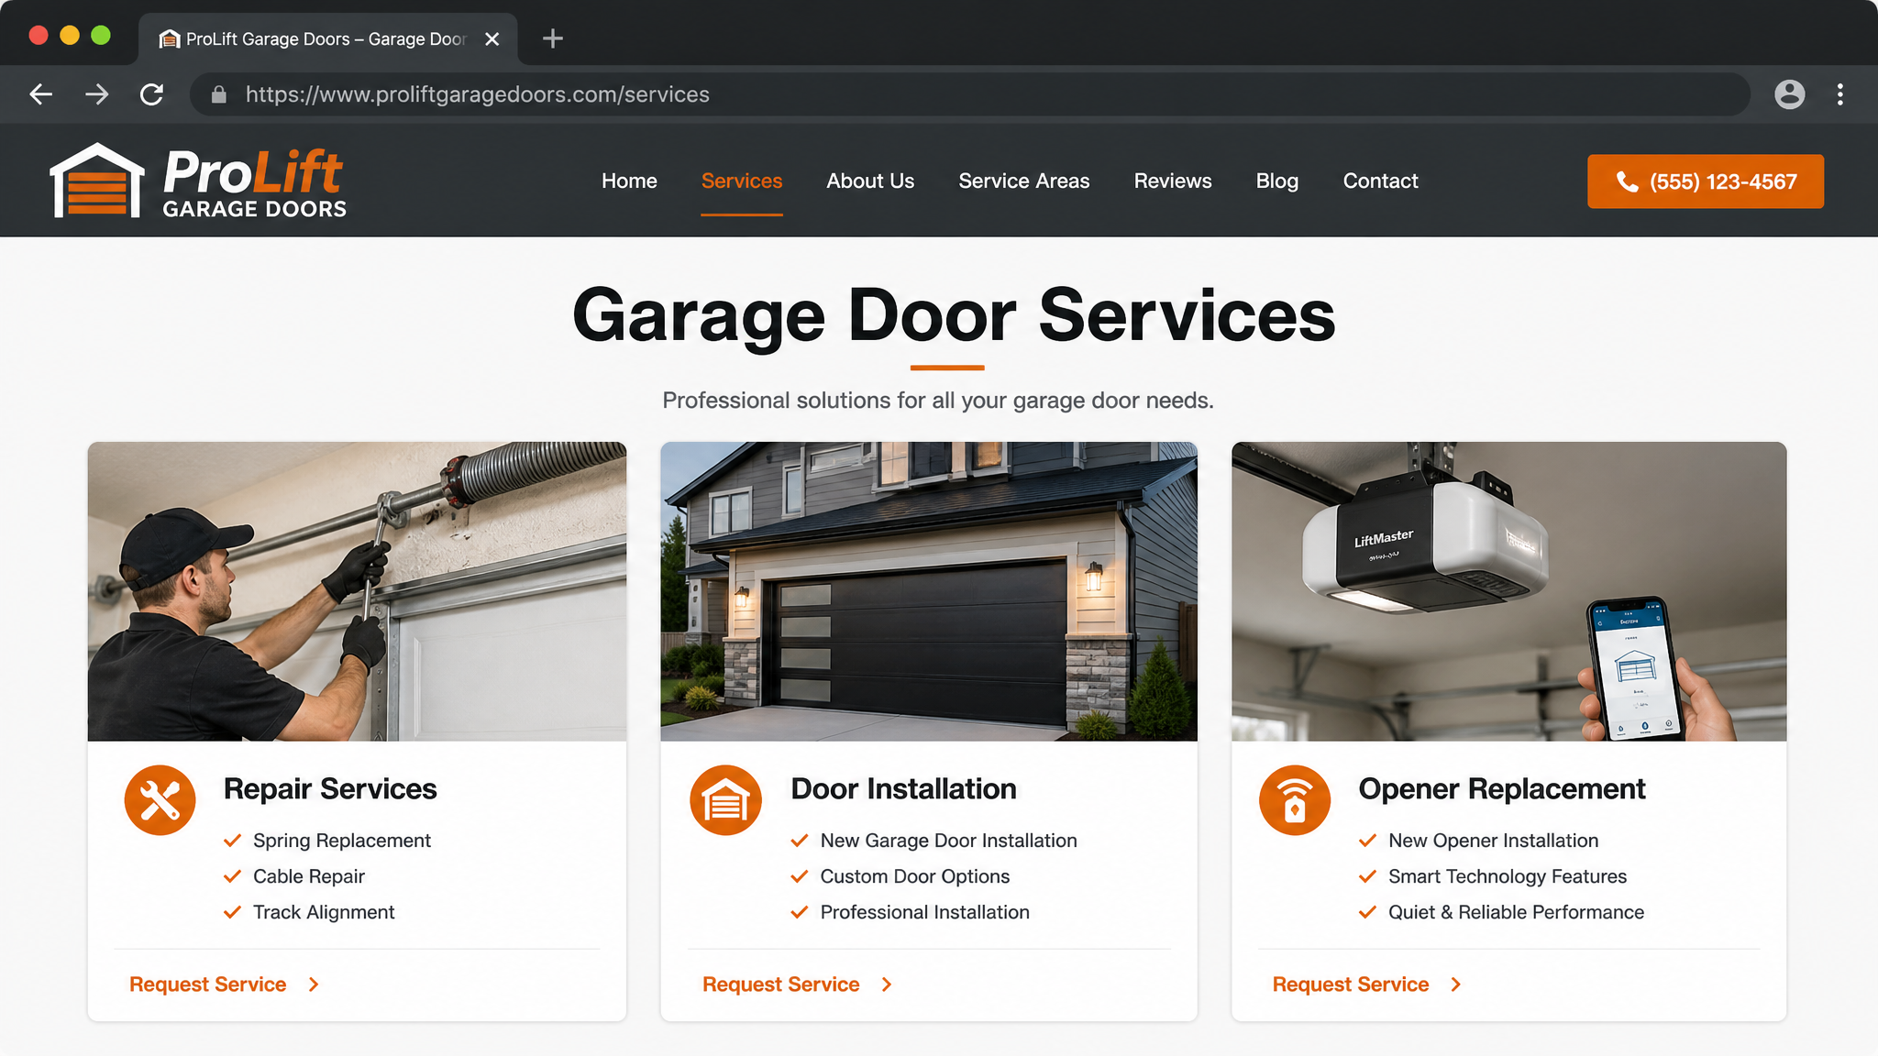Click Track Alignment list item
The height and width of the screenshot is (1056, 1878).
coord(324,912)
